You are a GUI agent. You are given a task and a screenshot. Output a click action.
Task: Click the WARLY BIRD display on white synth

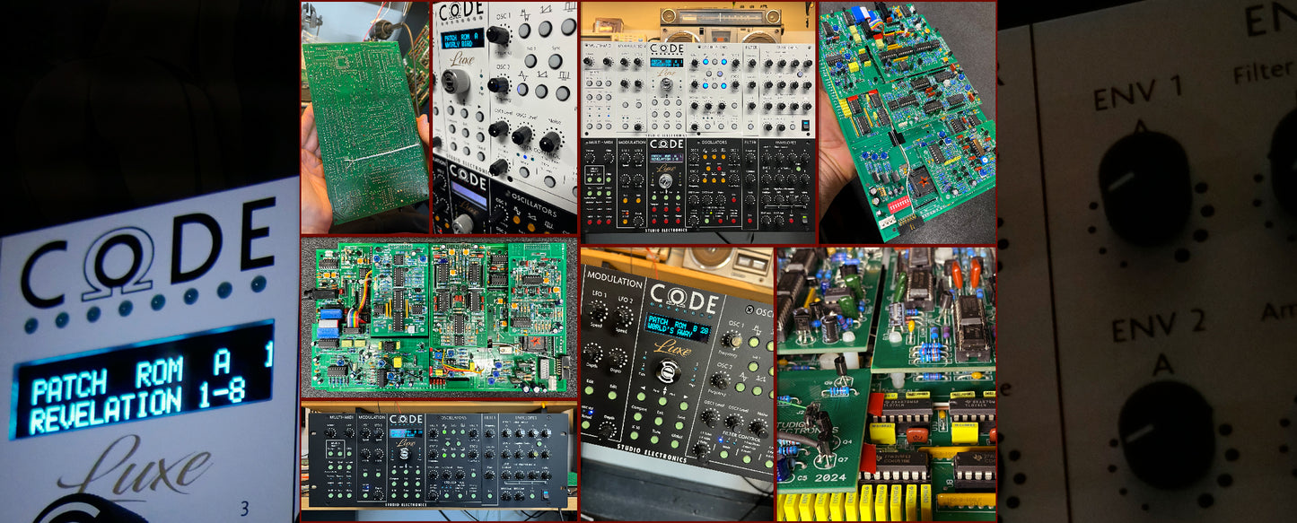coord(461,39)
